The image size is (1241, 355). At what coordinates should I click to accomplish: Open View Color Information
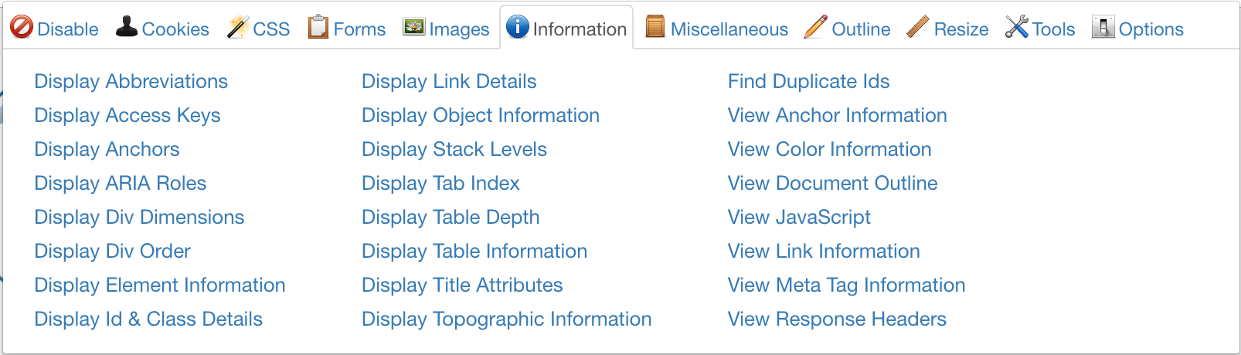(829, 149)
